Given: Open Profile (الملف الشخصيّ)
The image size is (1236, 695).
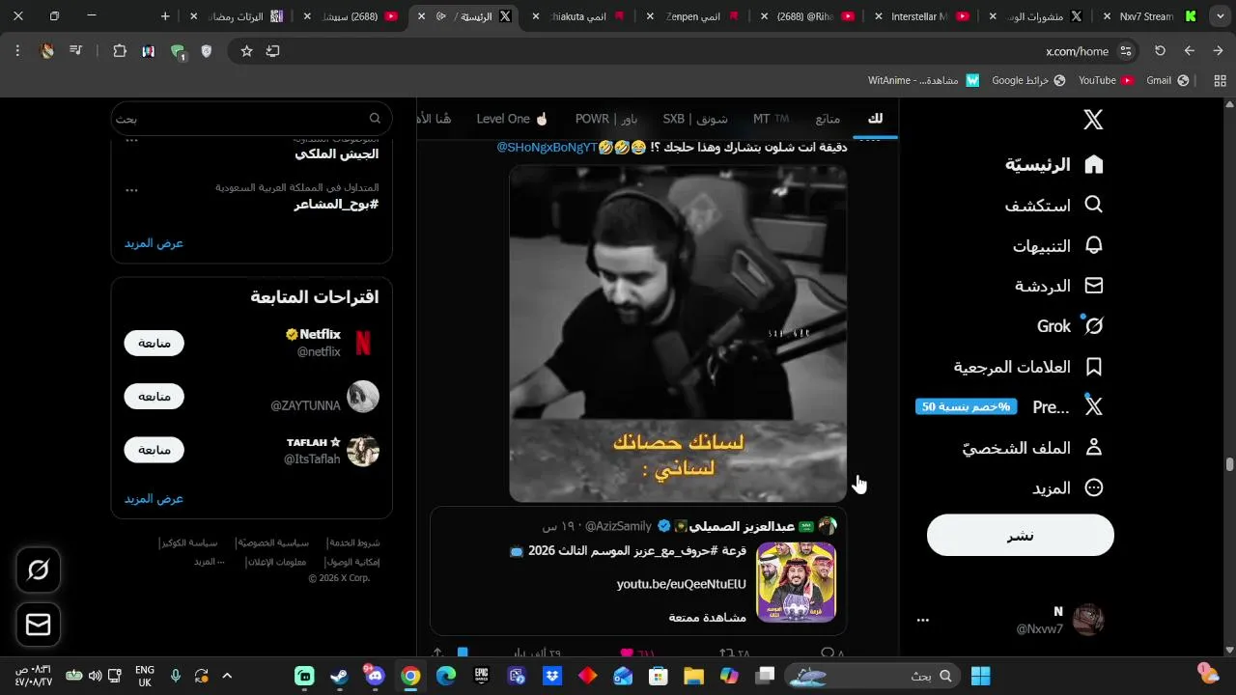Looking at the screenshot, I should pyautogui.click(x=1032, y=448).
